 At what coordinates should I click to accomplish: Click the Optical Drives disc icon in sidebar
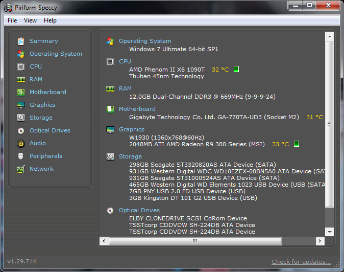point(21,131)
